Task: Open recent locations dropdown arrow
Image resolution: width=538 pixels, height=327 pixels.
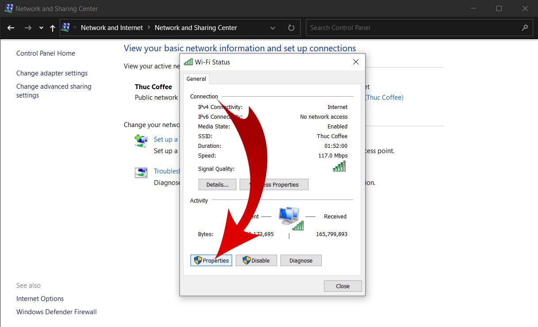Action: (41, 28)
